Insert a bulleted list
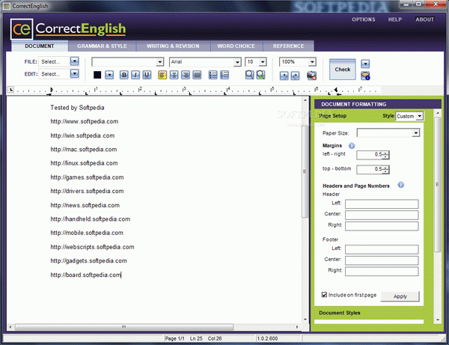 (x=213, y=75)
